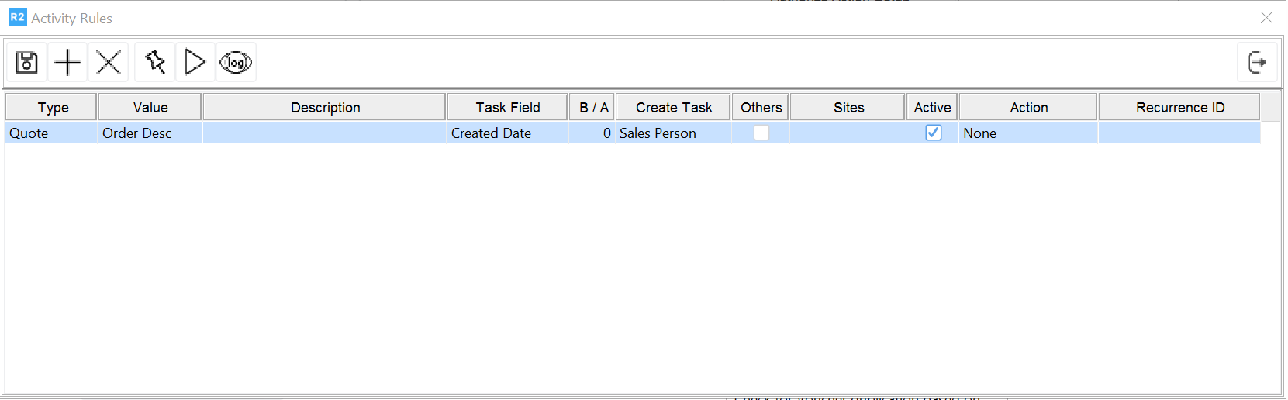Image resolution: width=1288 pixels, height=400 pixels.
Task: Click the empty Description cell of Quote row
Action: click(324, 133)
